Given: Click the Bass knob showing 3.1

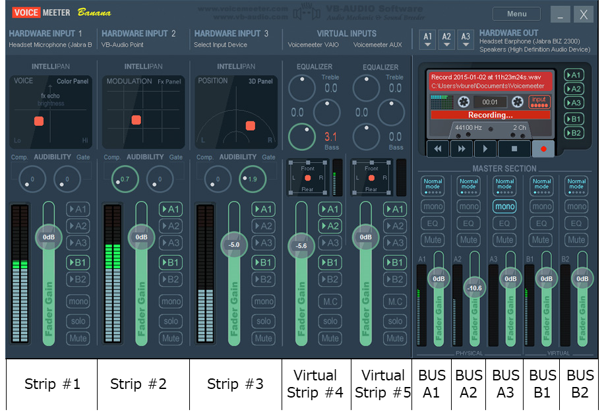Looking at the screenshot, I should coord(302,136).
